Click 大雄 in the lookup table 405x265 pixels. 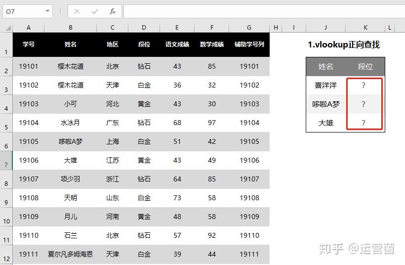(325, 123)
